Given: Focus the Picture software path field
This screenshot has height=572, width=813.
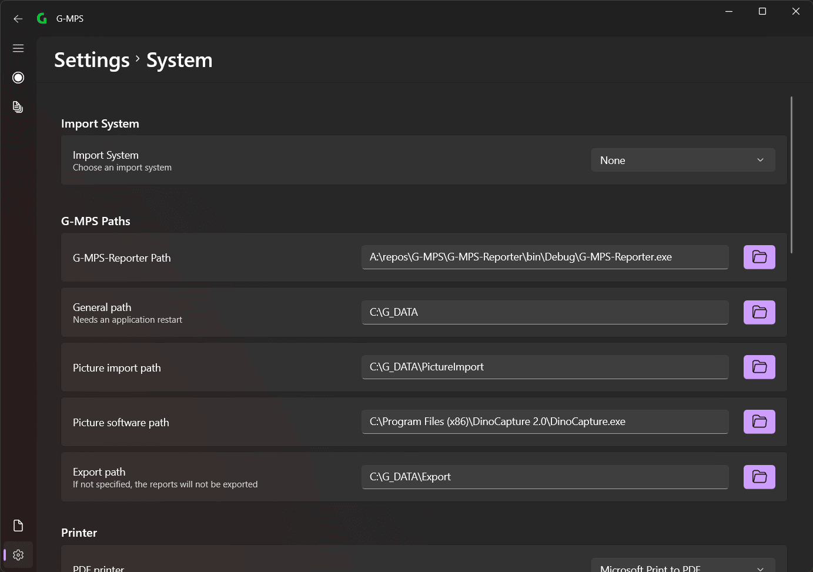Looking at the screenshot, I should 545,422.
